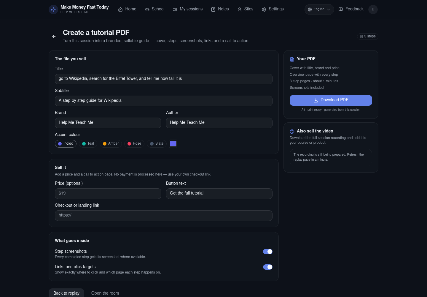Select the Teal accent colour
This screenshot has height=297, width=427.
88,144
